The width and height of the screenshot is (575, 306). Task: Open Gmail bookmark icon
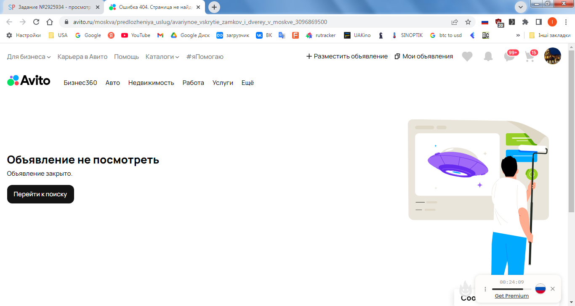point(160,35)
